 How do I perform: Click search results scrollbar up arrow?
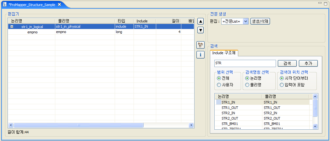(315, 97)
